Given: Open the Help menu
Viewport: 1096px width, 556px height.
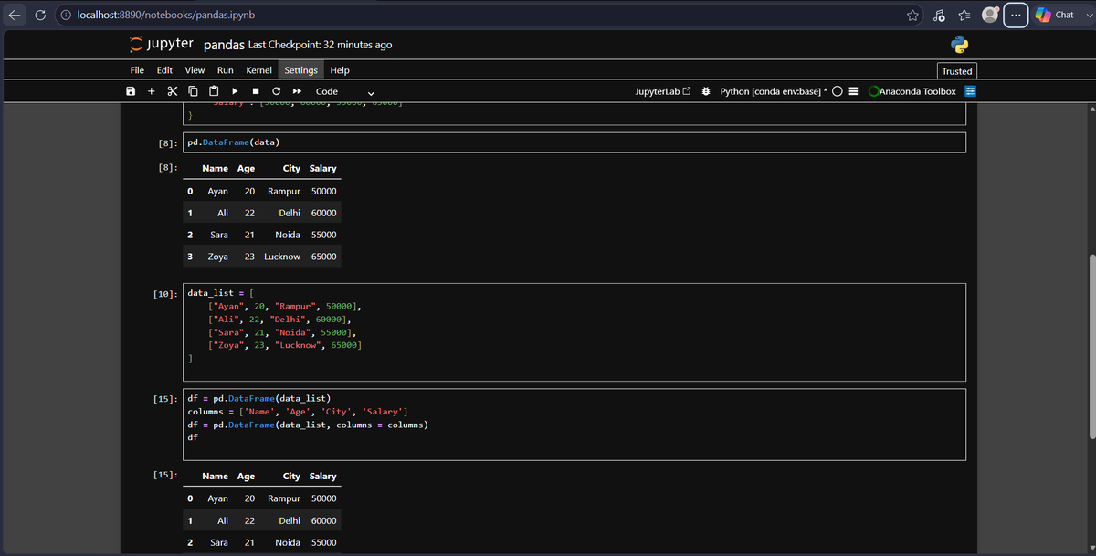Looking at the screenshot, I should pos(340,70).
